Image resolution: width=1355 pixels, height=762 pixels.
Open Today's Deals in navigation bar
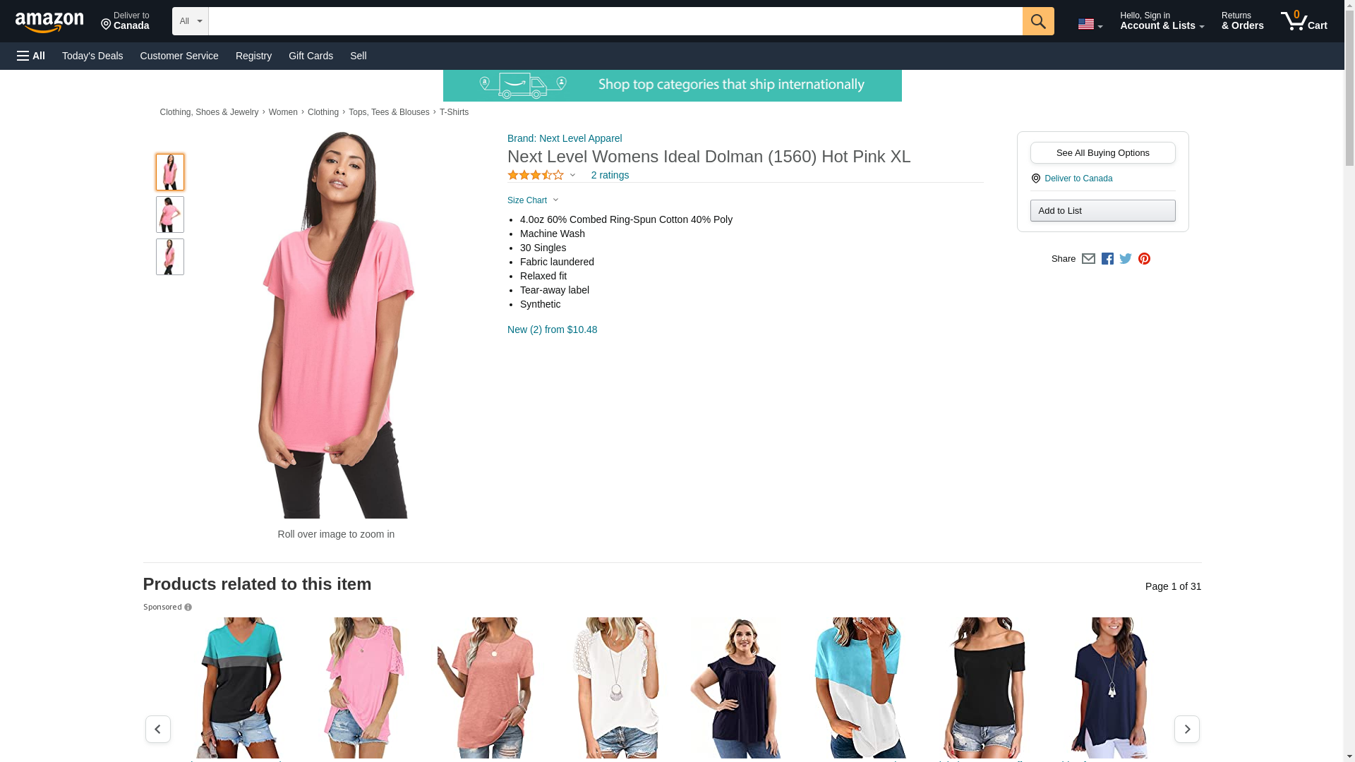point(92,56)
